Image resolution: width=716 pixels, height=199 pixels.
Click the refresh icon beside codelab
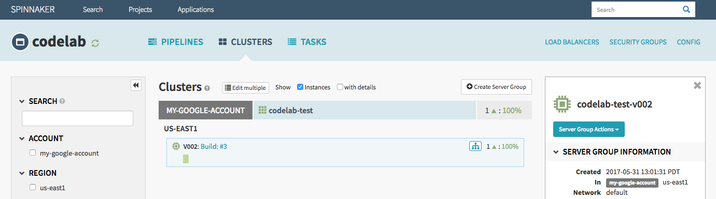coord(95,43)
